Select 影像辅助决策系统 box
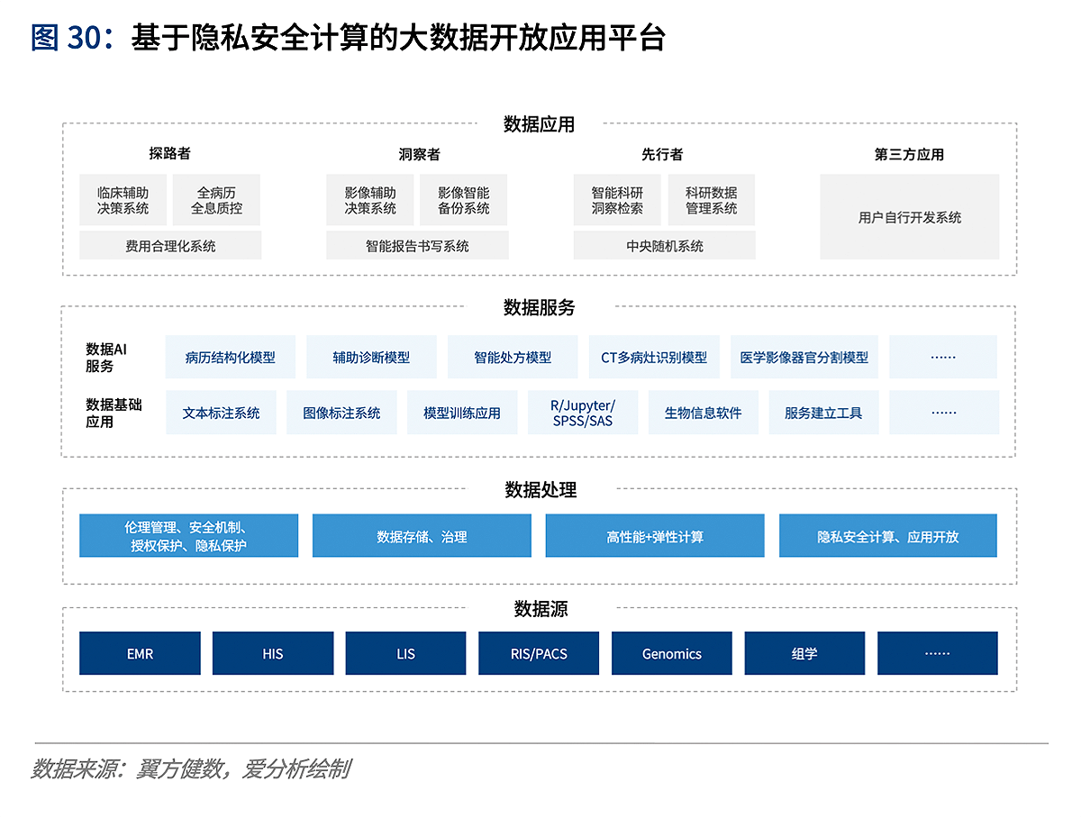Viewport: 1081px width, 818px height. pos(370,200)
